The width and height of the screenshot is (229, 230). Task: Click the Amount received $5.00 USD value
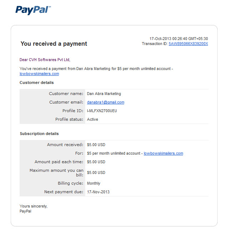tap(96, 145)
